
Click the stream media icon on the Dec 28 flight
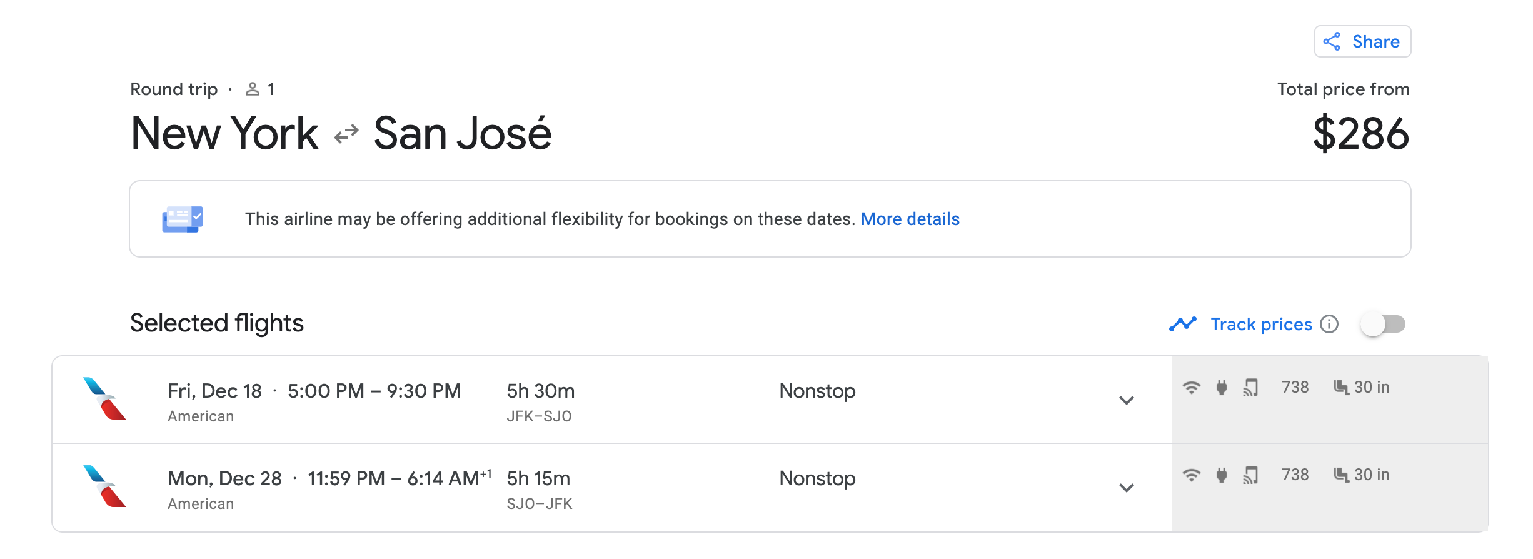[1250, 475]
